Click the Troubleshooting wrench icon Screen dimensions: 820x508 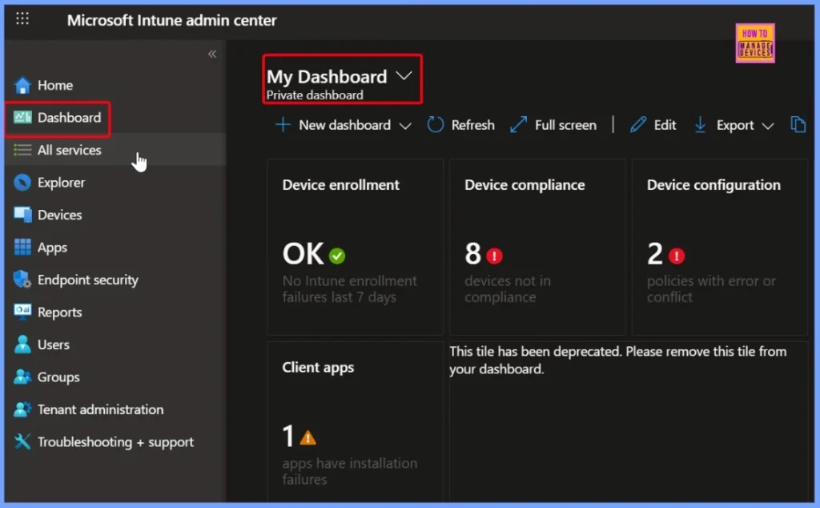pos(22,441)
